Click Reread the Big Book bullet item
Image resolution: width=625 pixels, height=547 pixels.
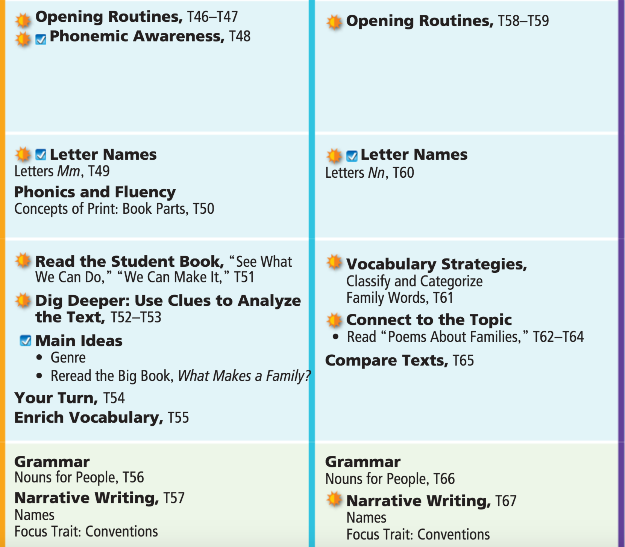tap(181, 376)
